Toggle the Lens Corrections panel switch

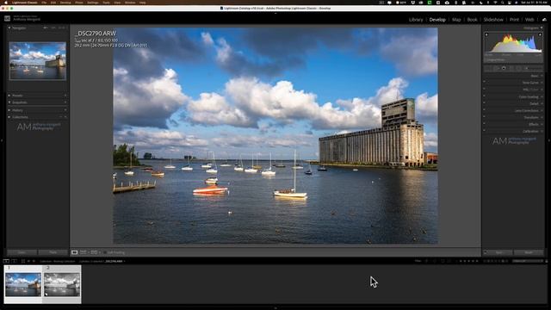pyautogui.click(x=484, y=110)
